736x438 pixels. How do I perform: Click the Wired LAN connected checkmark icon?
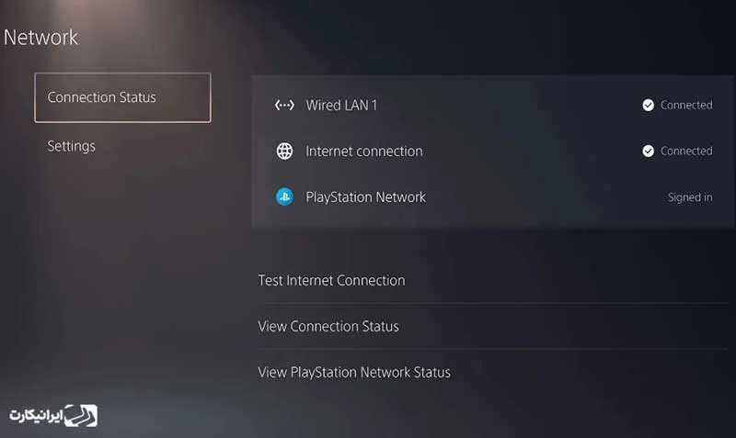tap(649, 106)
